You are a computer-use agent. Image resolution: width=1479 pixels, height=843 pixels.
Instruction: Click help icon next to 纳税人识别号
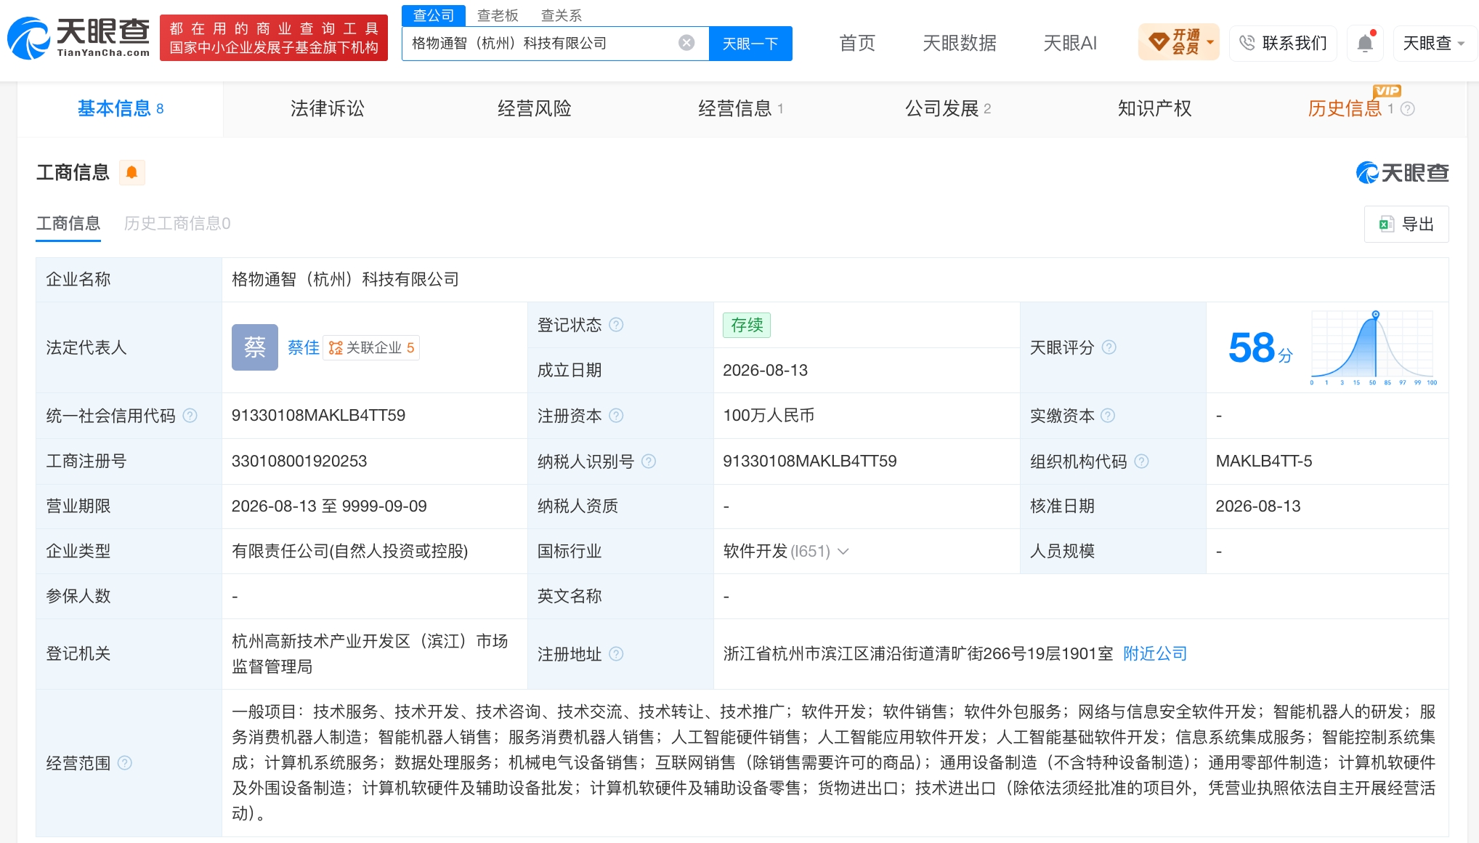649,461
